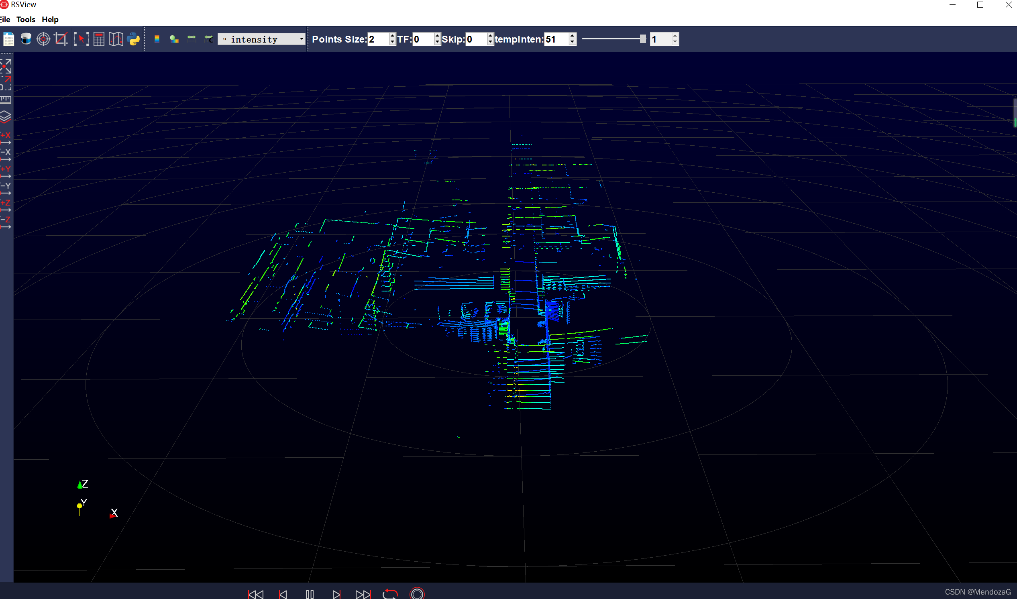Pause playback with the pause button
1017x599 pixels.
point(310,594)
